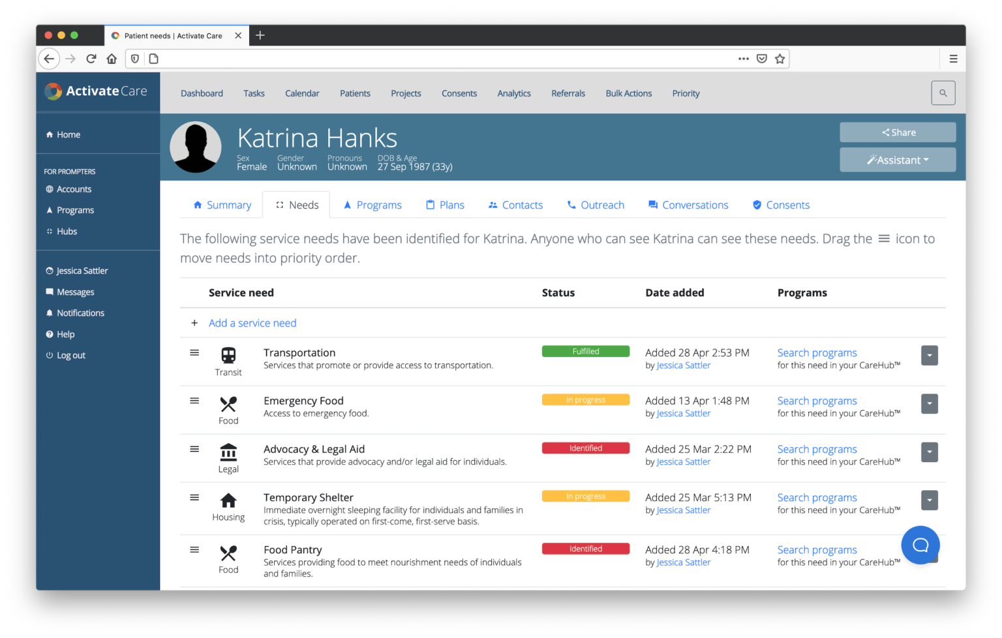1002x638 pixels.
Task: Click the Transit service need icon
Action: click(228, 356)
